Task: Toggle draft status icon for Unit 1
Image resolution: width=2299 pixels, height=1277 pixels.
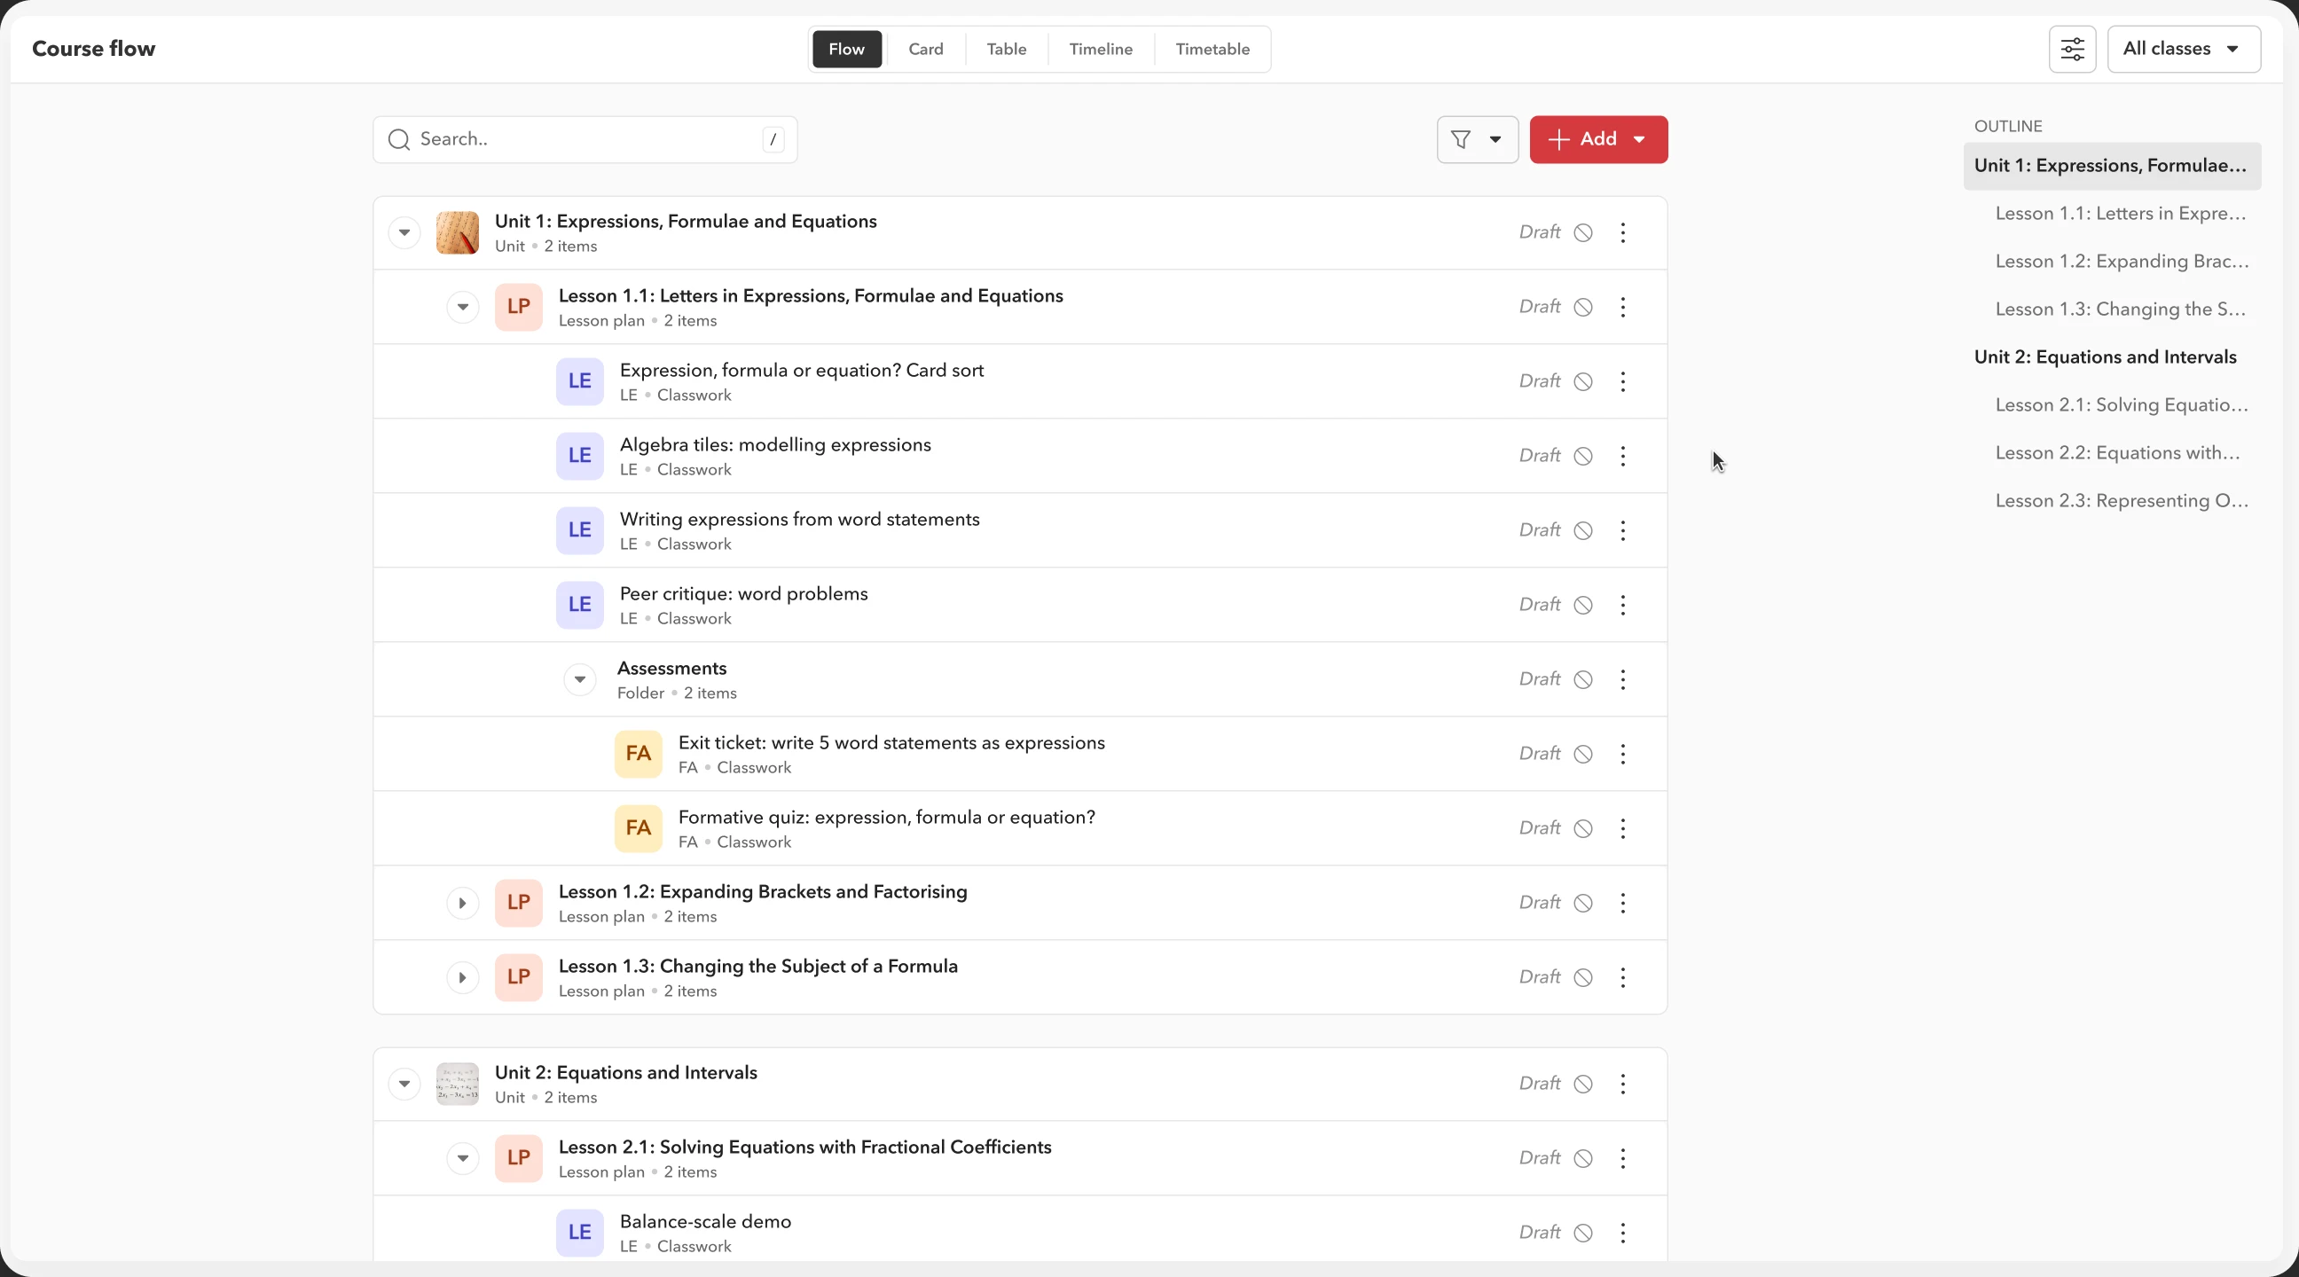Action: (x=1582, y=233)
